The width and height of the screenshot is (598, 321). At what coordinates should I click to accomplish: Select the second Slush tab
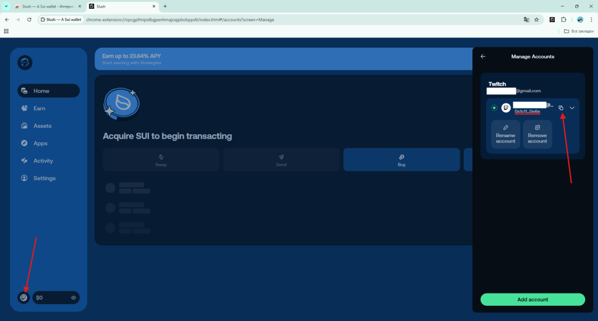tap(122, 6)
